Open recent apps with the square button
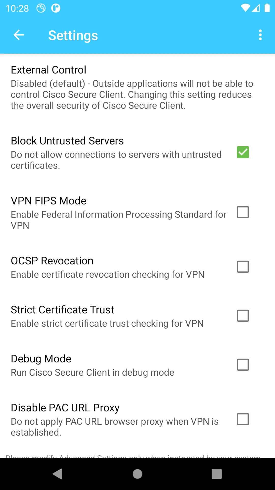 pos(216,474)
